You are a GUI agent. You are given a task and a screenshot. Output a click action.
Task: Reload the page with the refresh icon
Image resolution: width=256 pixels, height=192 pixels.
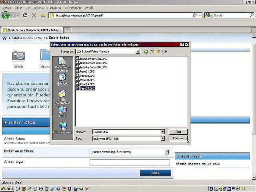[x=25, y=15]
